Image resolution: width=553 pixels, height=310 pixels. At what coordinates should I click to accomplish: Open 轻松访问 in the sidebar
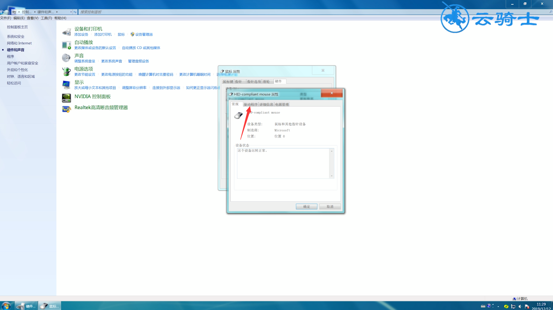14,83
